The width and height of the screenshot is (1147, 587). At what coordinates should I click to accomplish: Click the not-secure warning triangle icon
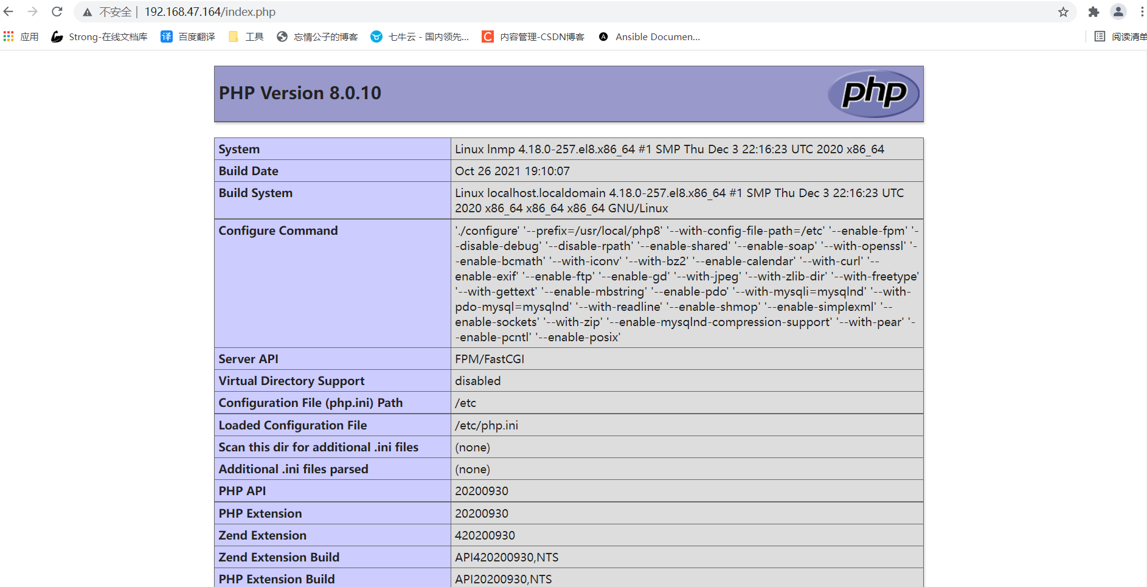[x=88, y=12]
